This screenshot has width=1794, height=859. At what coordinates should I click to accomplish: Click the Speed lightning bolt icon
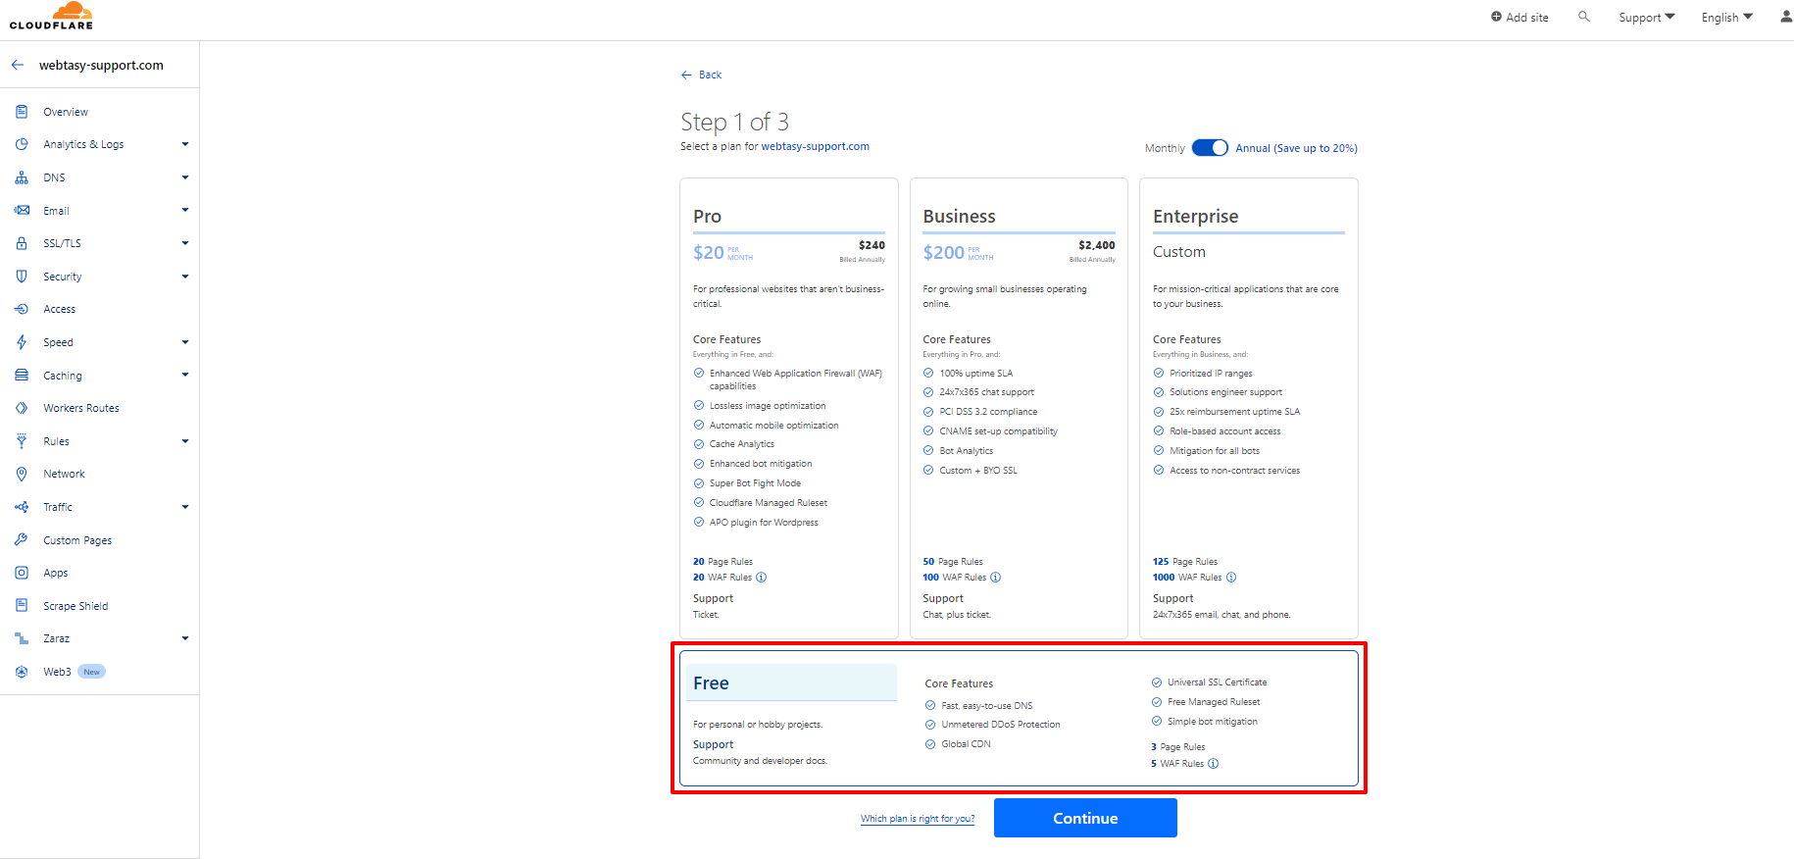pyautogui.click(x=22, y=342)
